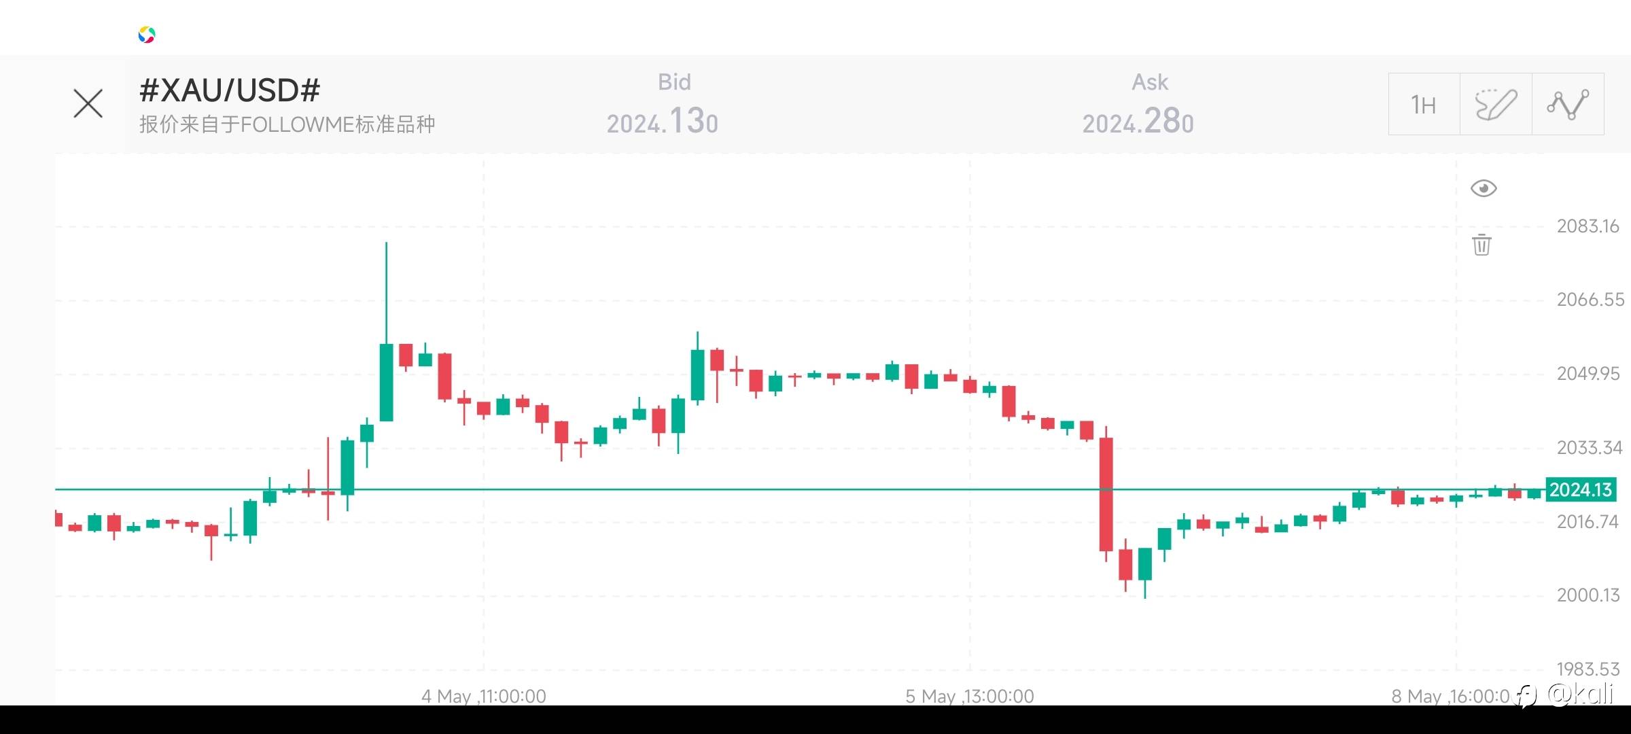Select the 8 May 16:00 time marker
1631x734 pixels.
1450,696
